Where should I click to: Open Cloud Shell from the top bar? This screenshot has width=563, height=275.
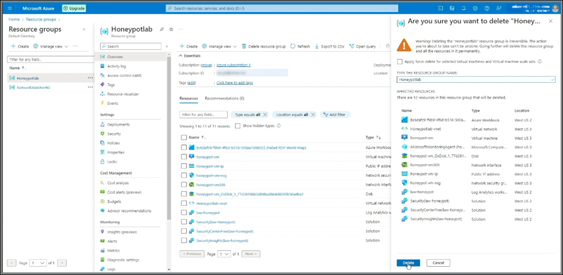pyautogui.click(x=440, y=8)
